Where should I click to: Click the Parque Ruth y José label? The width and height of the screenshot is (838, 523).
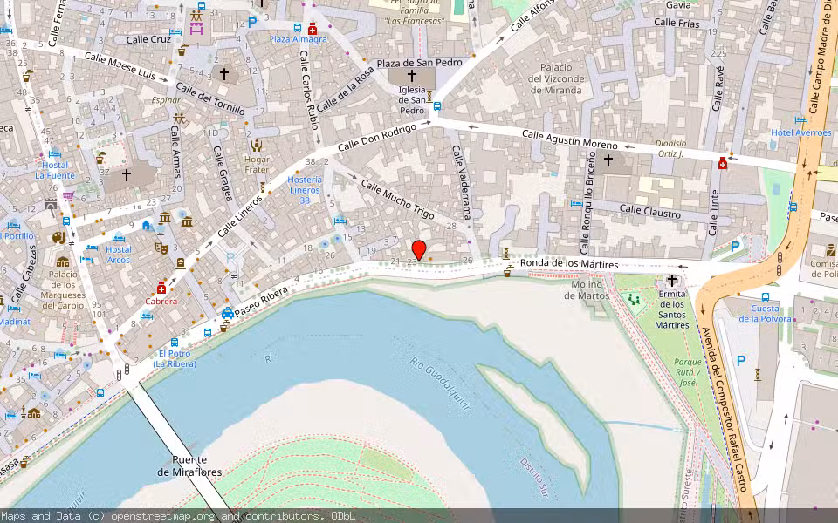click(687, 372)
